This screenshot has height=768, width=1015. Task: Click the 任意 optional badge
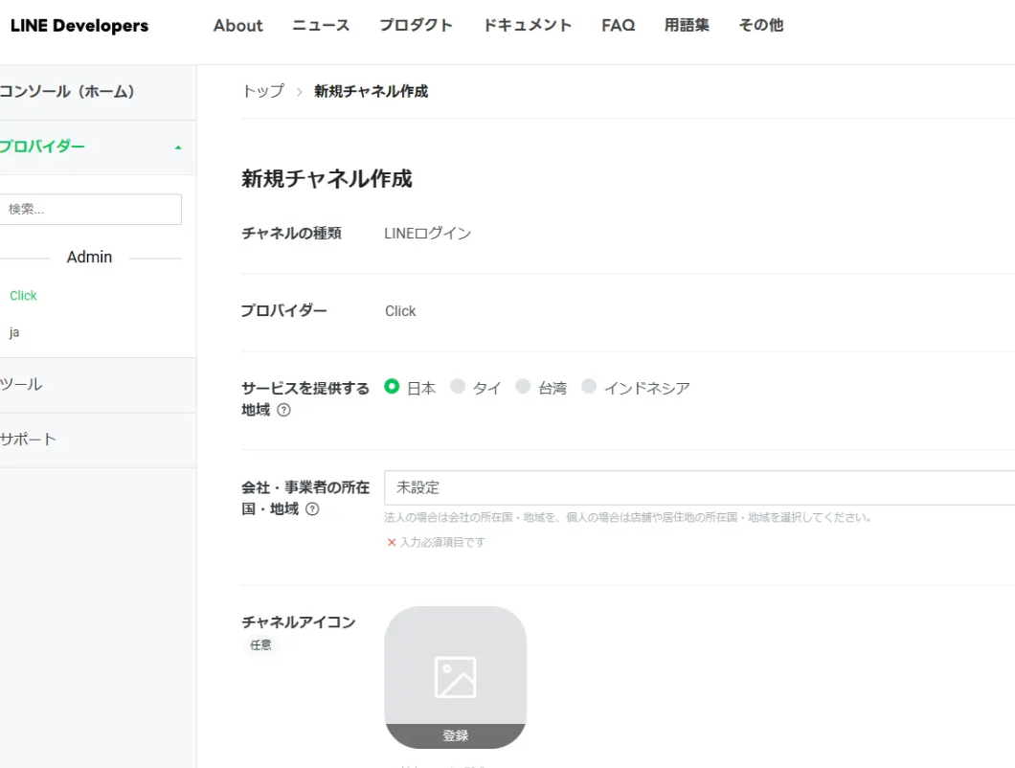pos(260,645)
